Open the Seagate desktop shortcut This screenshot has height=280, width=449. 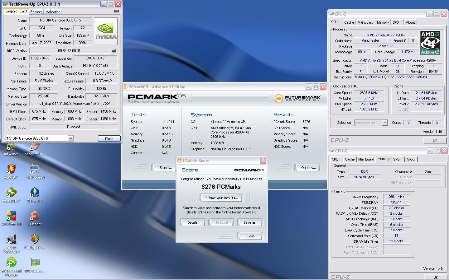click(x=35, y=149)
